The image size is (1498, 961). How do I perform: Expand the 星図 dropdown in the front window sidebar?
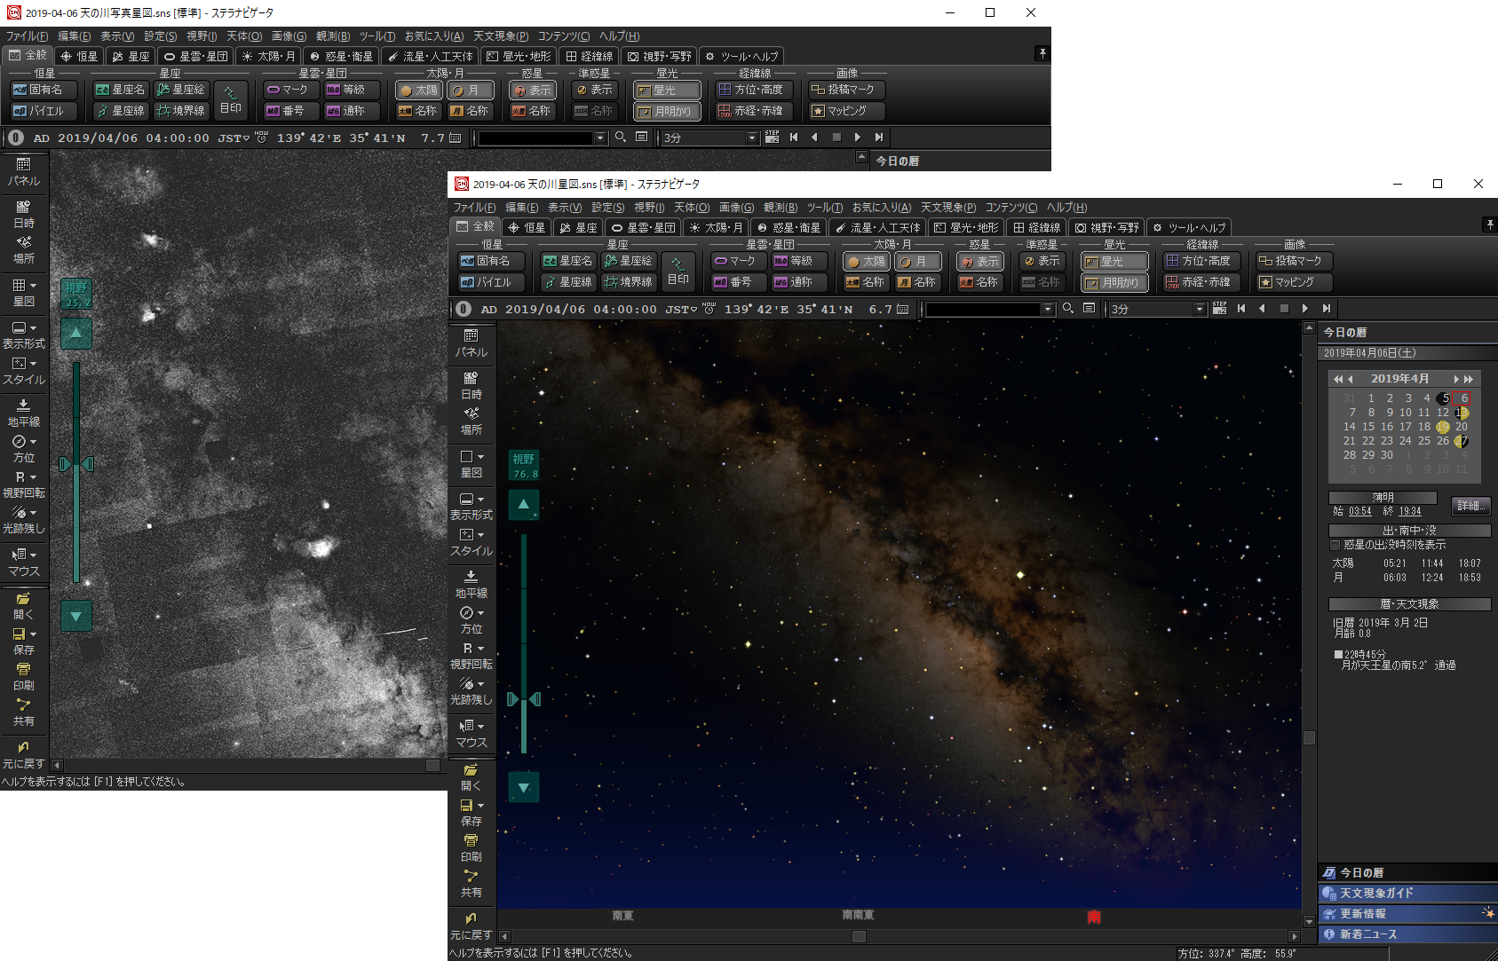click(480, 457)
